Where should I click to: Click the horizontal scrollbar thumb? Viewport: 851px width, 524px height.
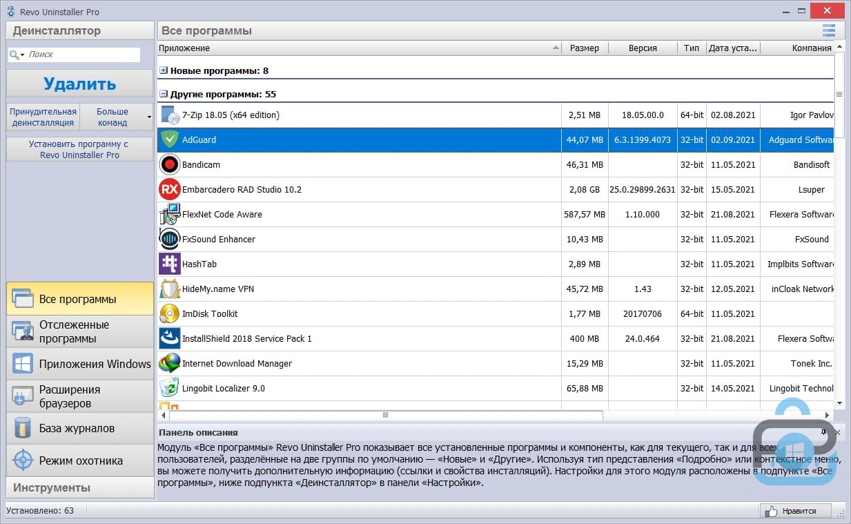[386, 415]
